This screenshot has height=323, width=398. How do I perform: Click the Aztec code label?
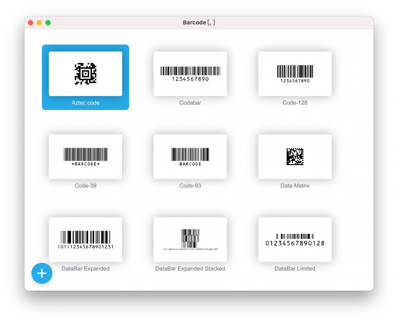(x=85, y=103)
